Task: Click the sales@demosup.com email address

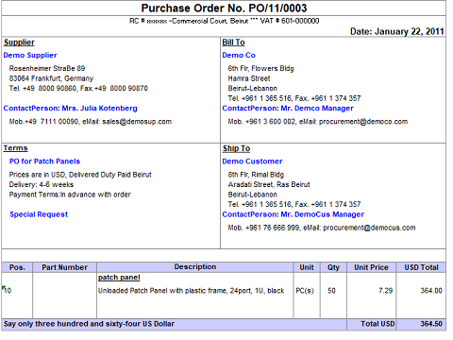Action: coord(137,122)
